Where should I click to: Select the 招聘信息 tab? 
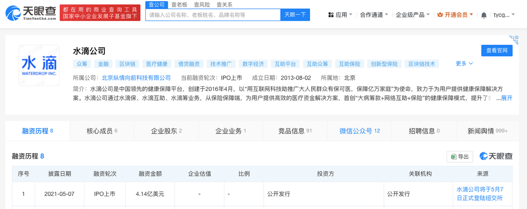tap(424, 131)
